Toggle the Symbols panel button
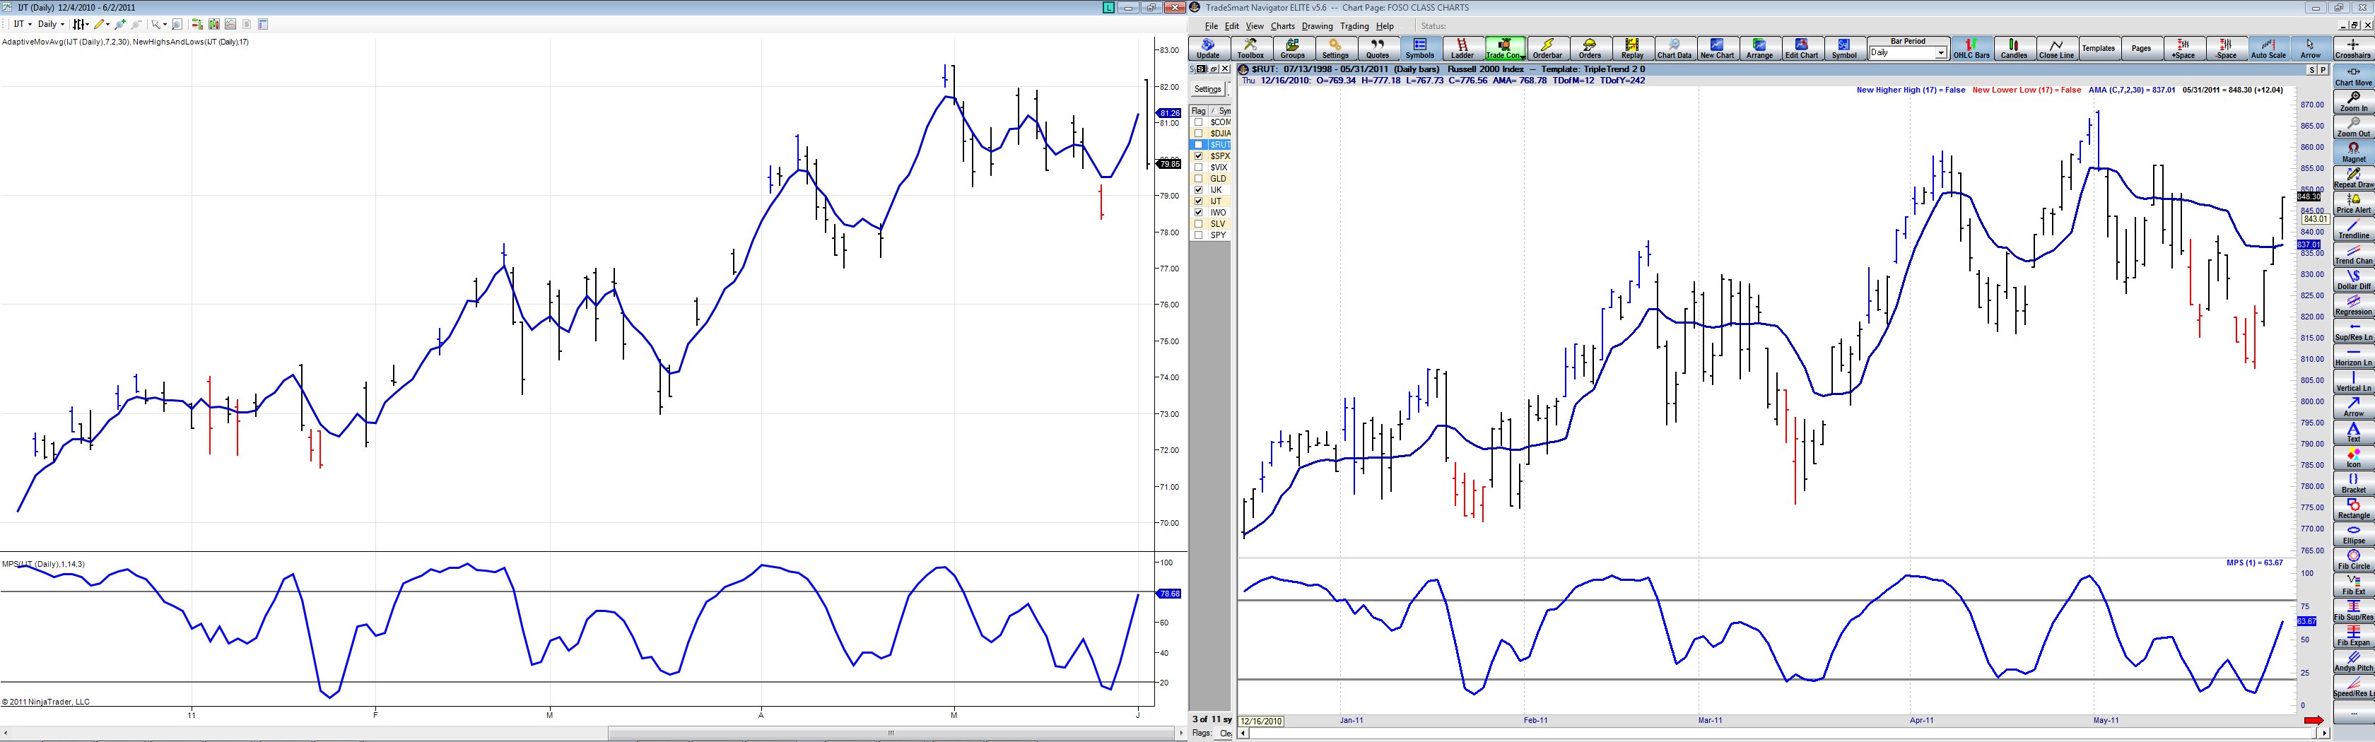The image size is (2375, 742). (1420, 48)
